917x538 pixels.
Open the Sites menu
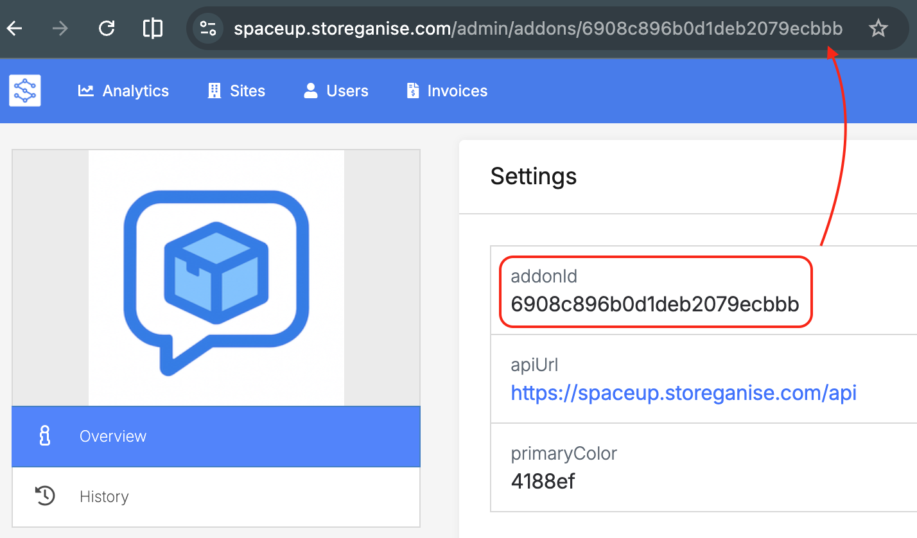tap(236, 91)
